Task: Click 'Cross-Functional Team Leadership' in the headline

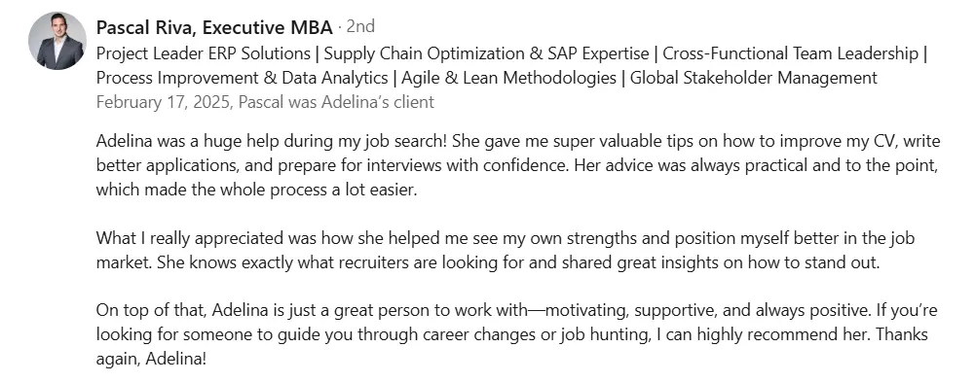Action: pyautogui.click(x=790, y=54)
